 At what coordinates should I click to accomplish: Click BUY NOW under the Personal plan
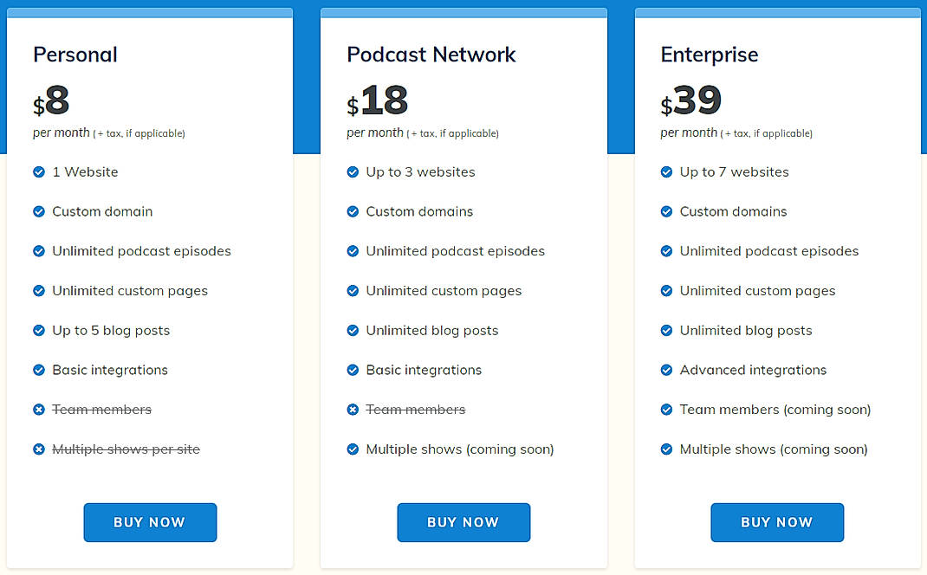[150, 522]
